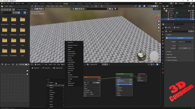
Task: Open Global transform orientation dropdown
Action: (x=87, y=6)
